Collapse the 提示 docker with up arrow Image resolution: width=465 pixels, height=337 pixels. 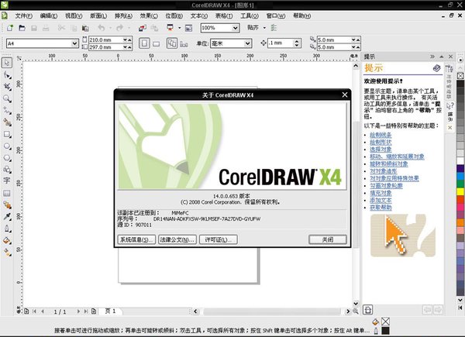(442, 57)
